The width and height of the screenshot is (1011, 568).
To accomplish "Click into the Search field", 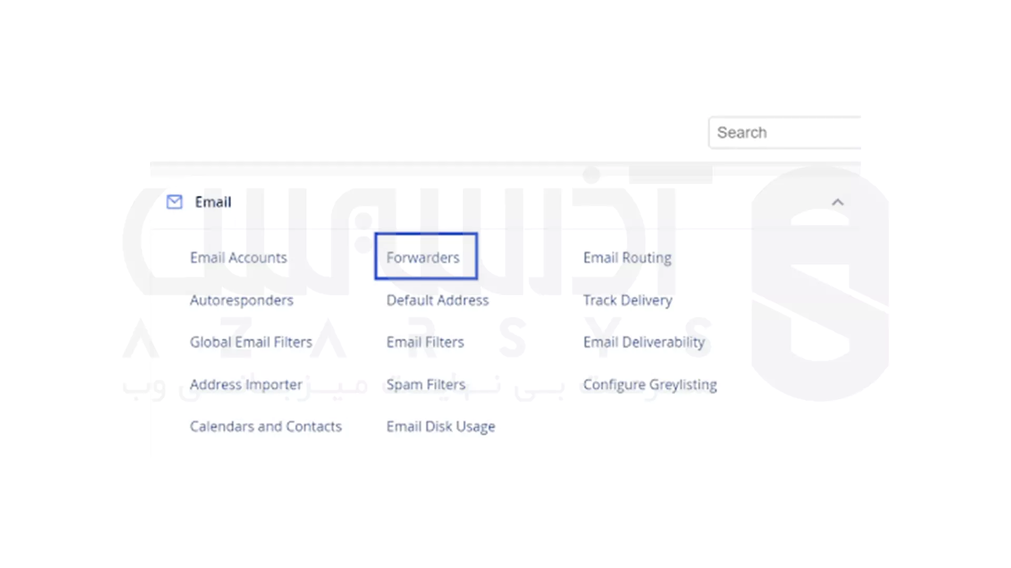I will pos(785,133).
